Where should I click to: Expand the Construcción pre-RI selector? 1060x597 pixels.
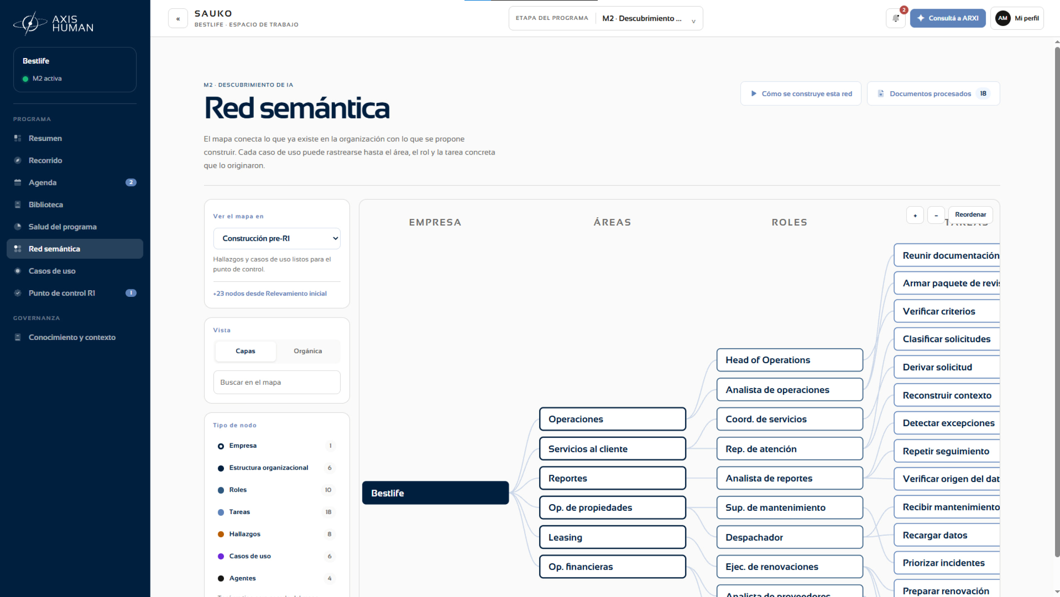click(x=277, y=238)
